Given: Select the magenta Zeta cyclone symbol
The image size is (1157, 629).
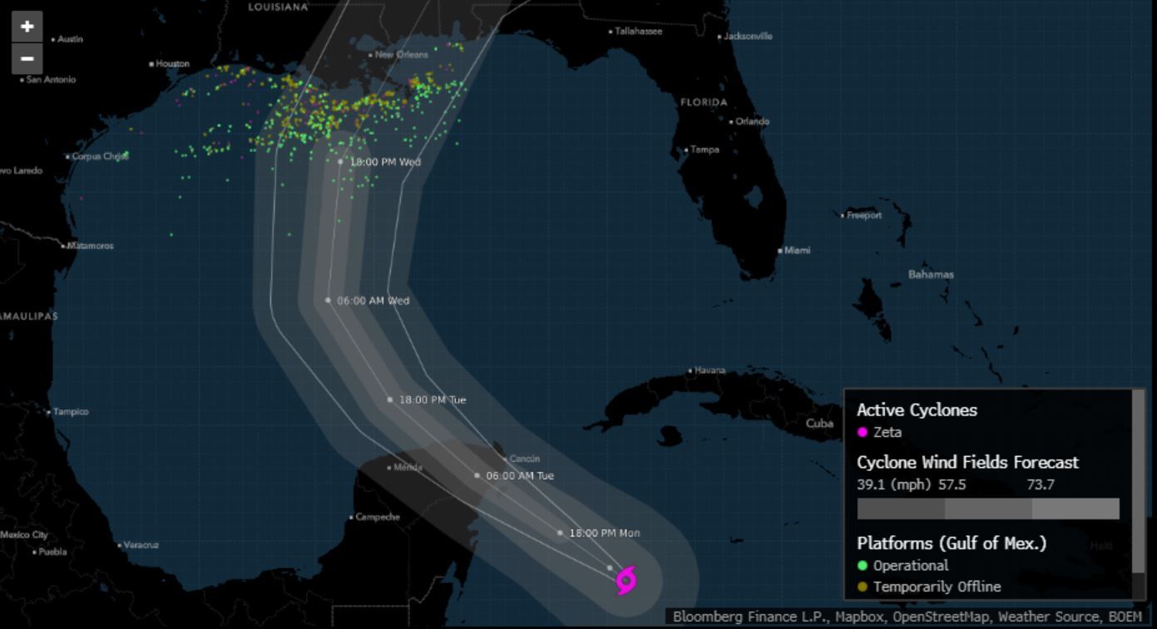Looking at the screenshot, I should [x=626, y=580].
